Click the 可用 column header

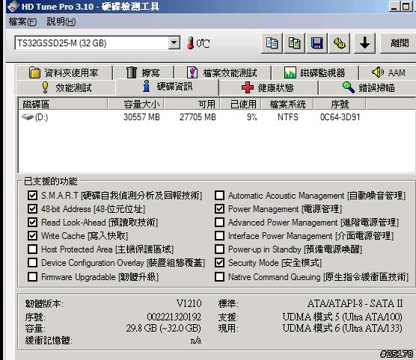(x=192, y=104)
